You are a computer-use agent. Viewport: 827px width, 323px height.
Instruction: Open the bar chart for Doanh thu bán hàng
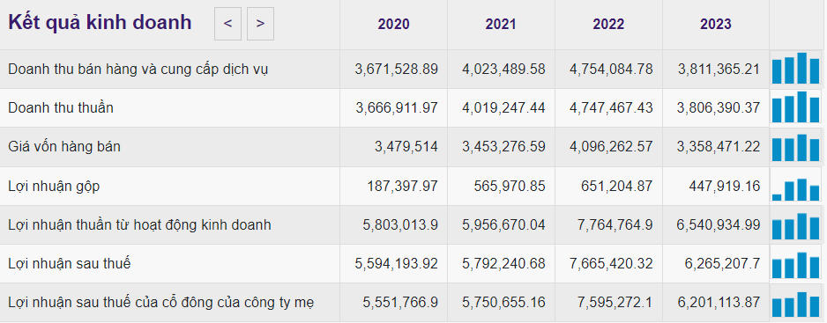tap(796, 69)
